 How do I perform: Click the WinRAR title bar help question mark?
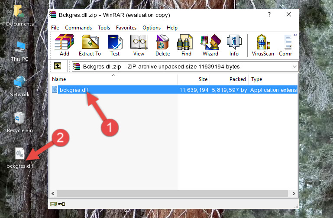pyautogui.click(x=269, y=14)
